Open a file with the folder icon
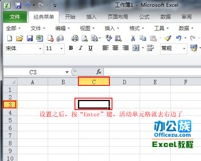 pyautogui.click(x=20, y=38)
